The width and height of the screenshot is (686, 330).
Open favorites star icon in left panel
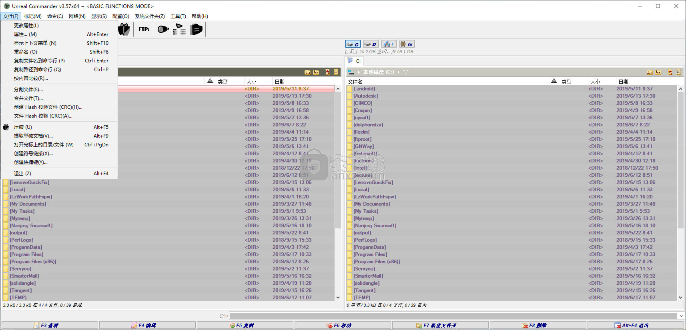[x=327, y=72]
